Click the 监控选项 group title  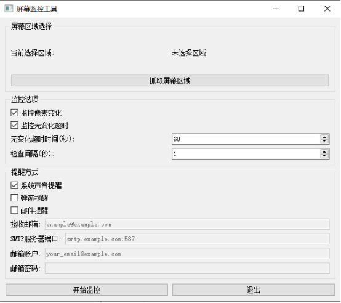(25, 99)
